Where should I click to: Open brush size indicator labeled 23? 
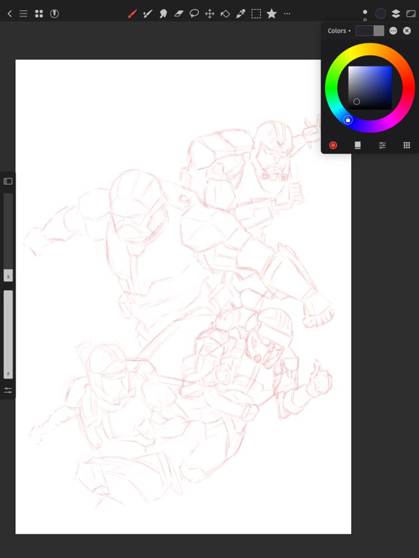pyautogui.click(x=365, y=15)
